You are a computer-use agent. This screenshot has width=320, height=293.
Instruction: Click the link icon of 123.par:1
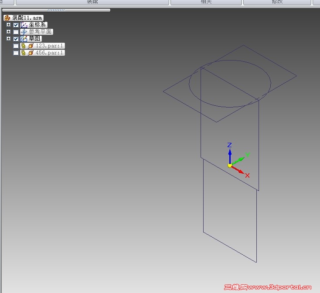24,46
